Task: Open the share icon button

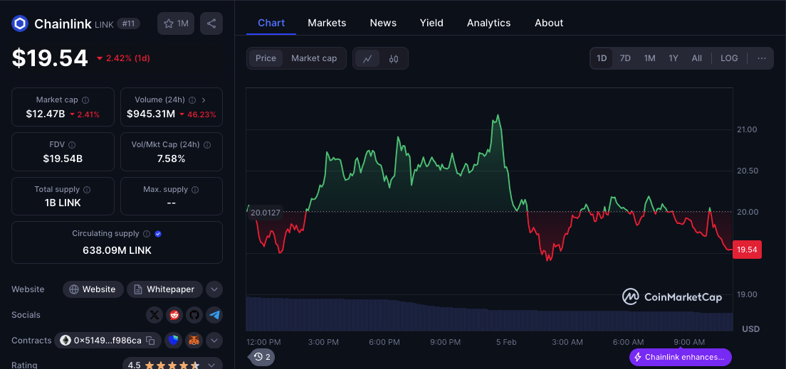Action: click(x=211, y=23)
